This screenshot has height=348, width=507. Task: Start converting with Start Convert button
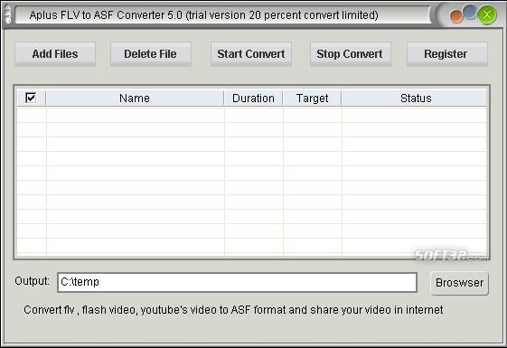point(251,54)
